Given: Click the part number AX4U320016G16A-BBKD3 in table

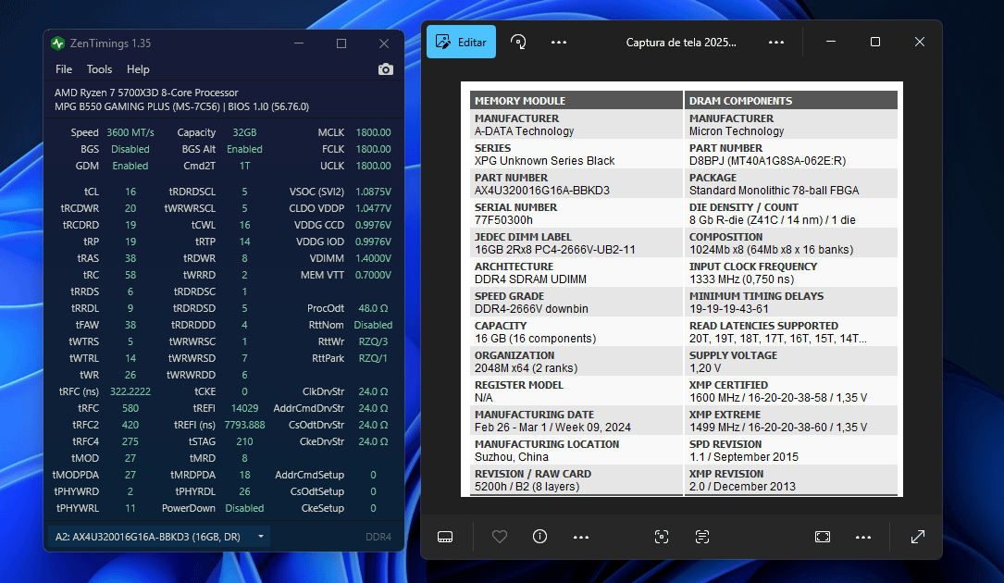Looking at the screenshot, I should point(541,191).
